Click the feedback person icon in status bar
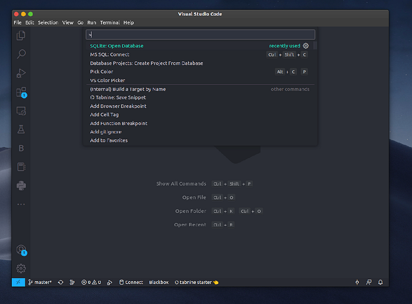The height and width of the screenshot is (304, 412). coord(369,282)
